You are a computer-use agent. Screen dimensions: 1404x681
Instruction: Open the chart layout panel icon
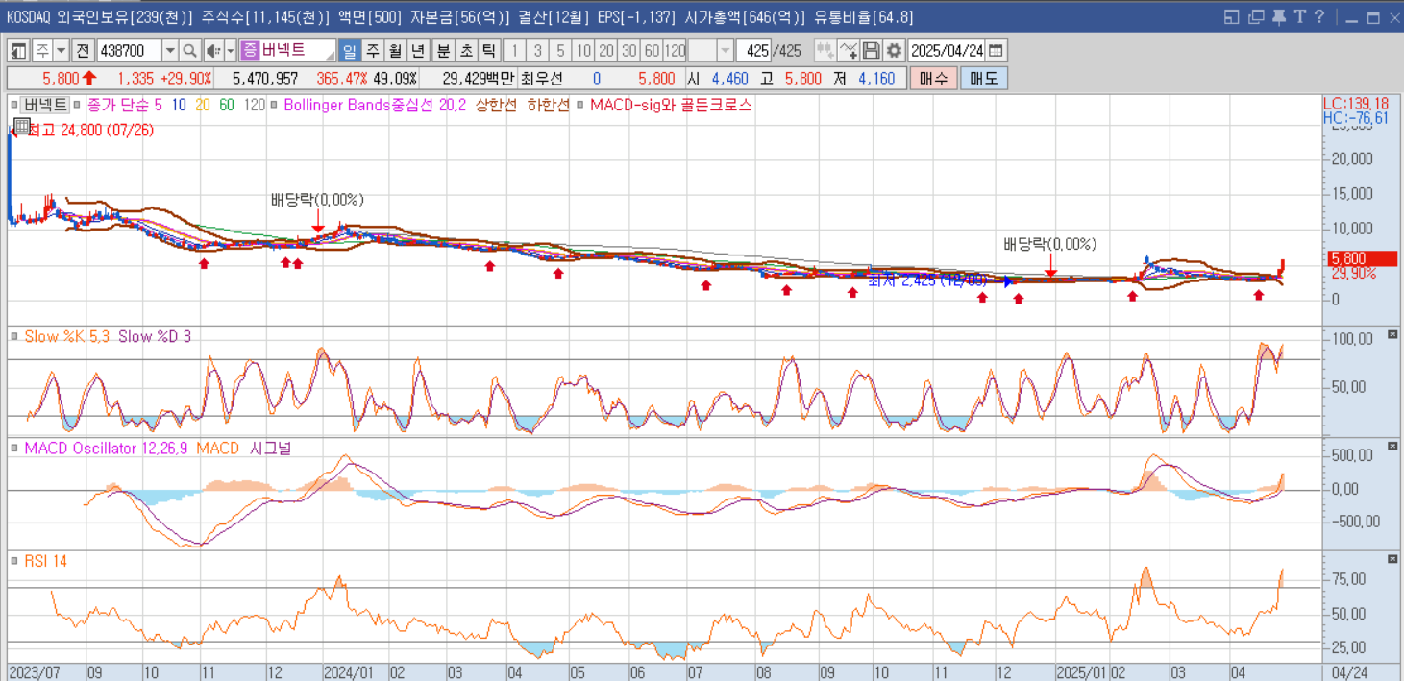click(18, 51)
